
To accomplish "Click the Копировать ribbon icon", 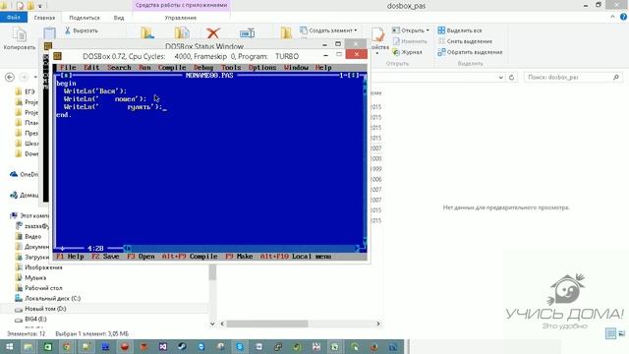I will tap(20, 38).
